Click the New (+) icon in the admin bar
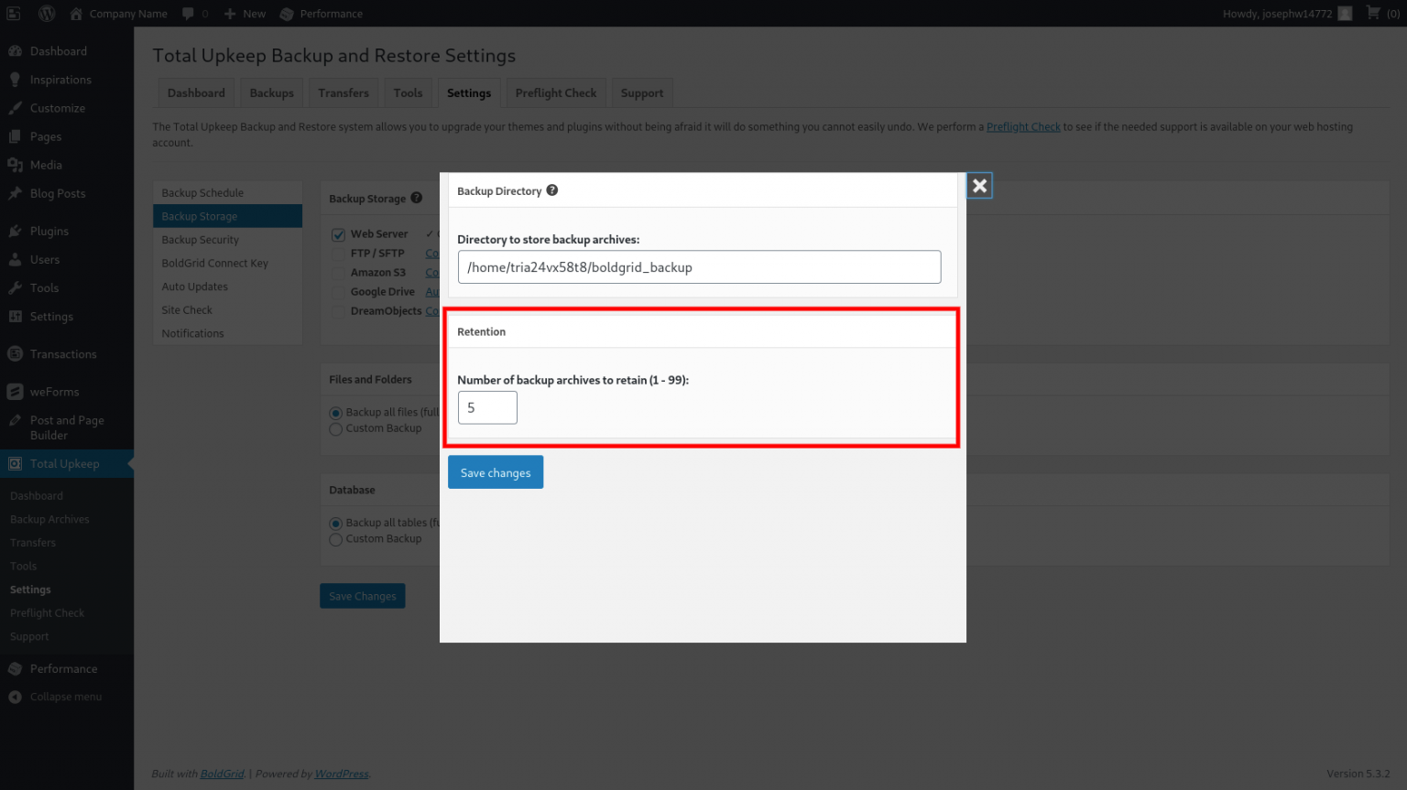The image size is (1407, 790). coord(232,13)
